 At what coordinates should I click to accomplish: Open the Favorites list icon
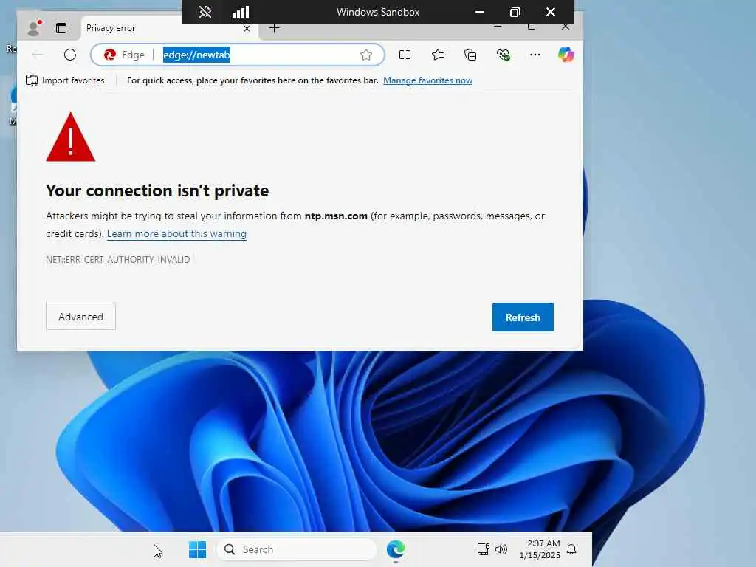click(438, 55)
